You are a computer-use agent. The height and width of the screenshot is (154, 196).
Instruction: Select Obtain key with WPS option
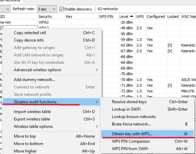tap(132, 134)
